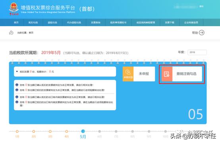Select the 2月 timeline marker
The height and width of the screenshot is (143, 220).
click(33, 132)
